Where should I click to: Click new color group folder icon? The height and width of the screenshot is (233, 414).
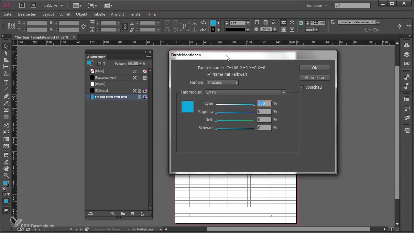123,214
